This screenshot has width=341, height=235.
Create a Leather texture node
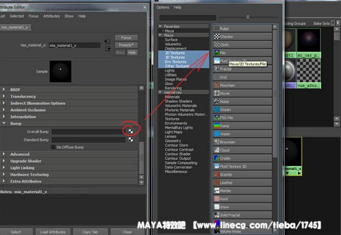(x=242, y=183)
